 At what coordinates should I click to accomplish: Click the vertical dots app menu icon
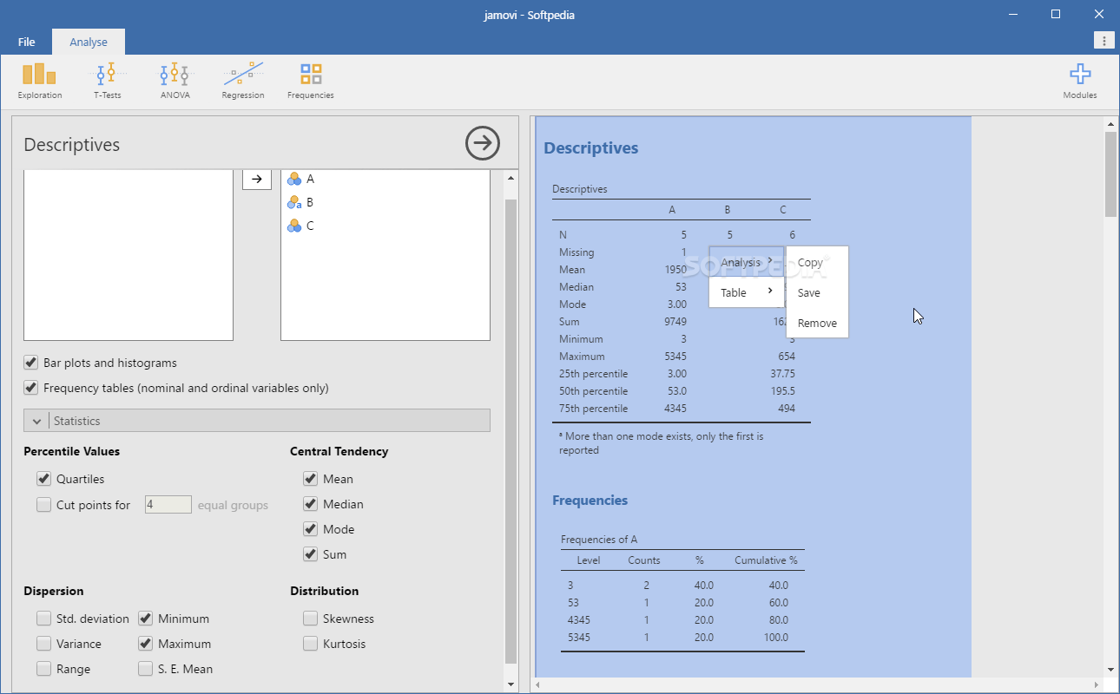1104,41
